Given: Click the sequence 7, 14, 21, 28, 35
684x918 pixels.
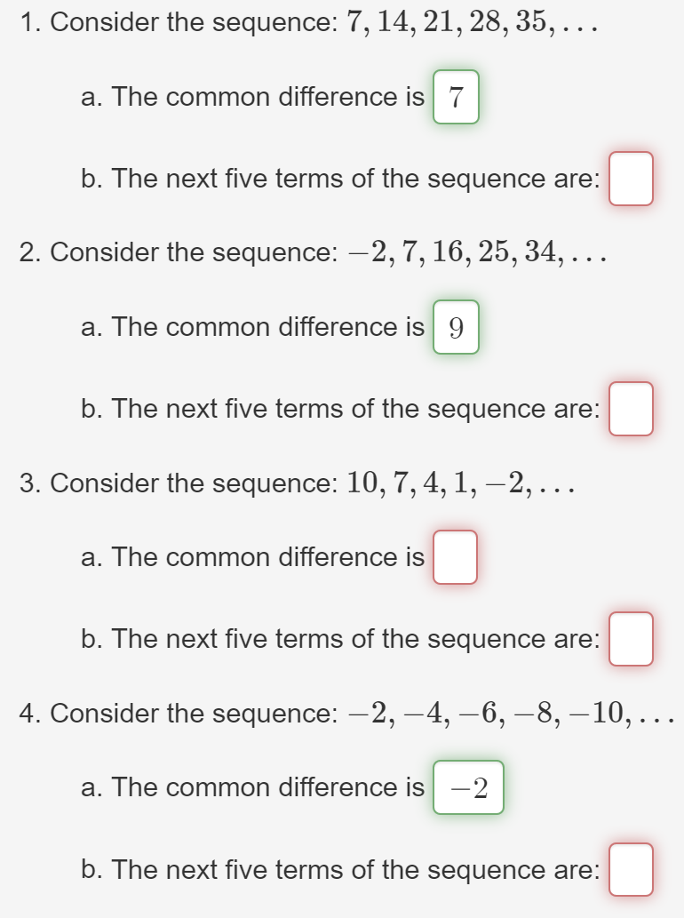Looking at the screenshot, I should click(473, 22).
